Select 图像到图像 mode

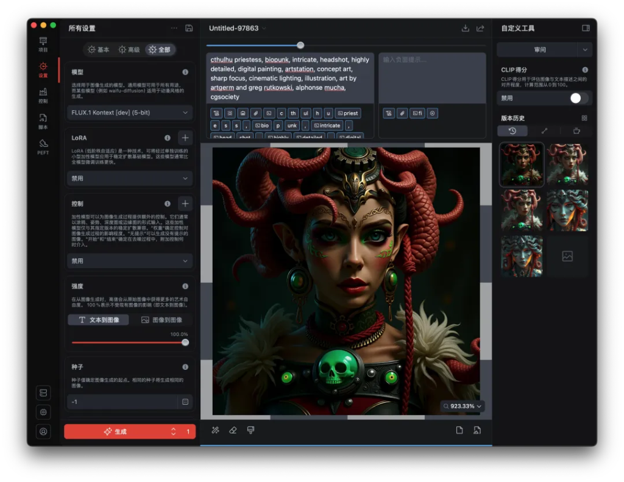pos(161,320)
